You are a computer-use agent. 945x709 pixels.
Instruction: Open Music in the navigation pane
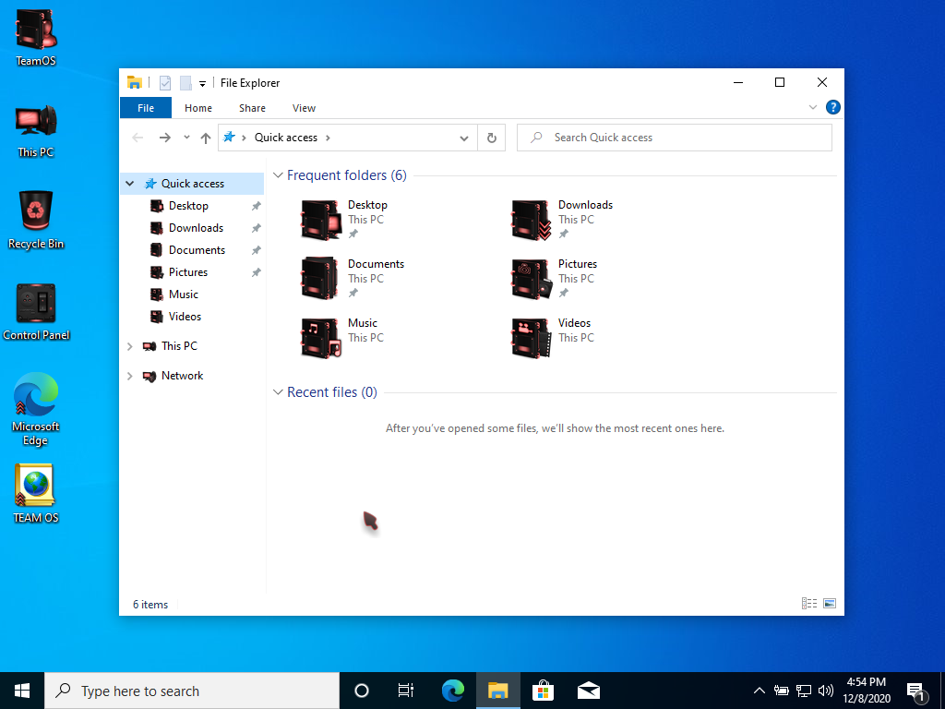pos(184,294)
